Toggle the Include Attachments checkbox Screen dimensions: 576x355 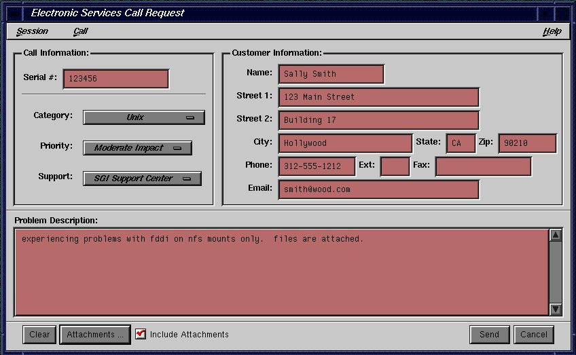(x=141, y=334)
